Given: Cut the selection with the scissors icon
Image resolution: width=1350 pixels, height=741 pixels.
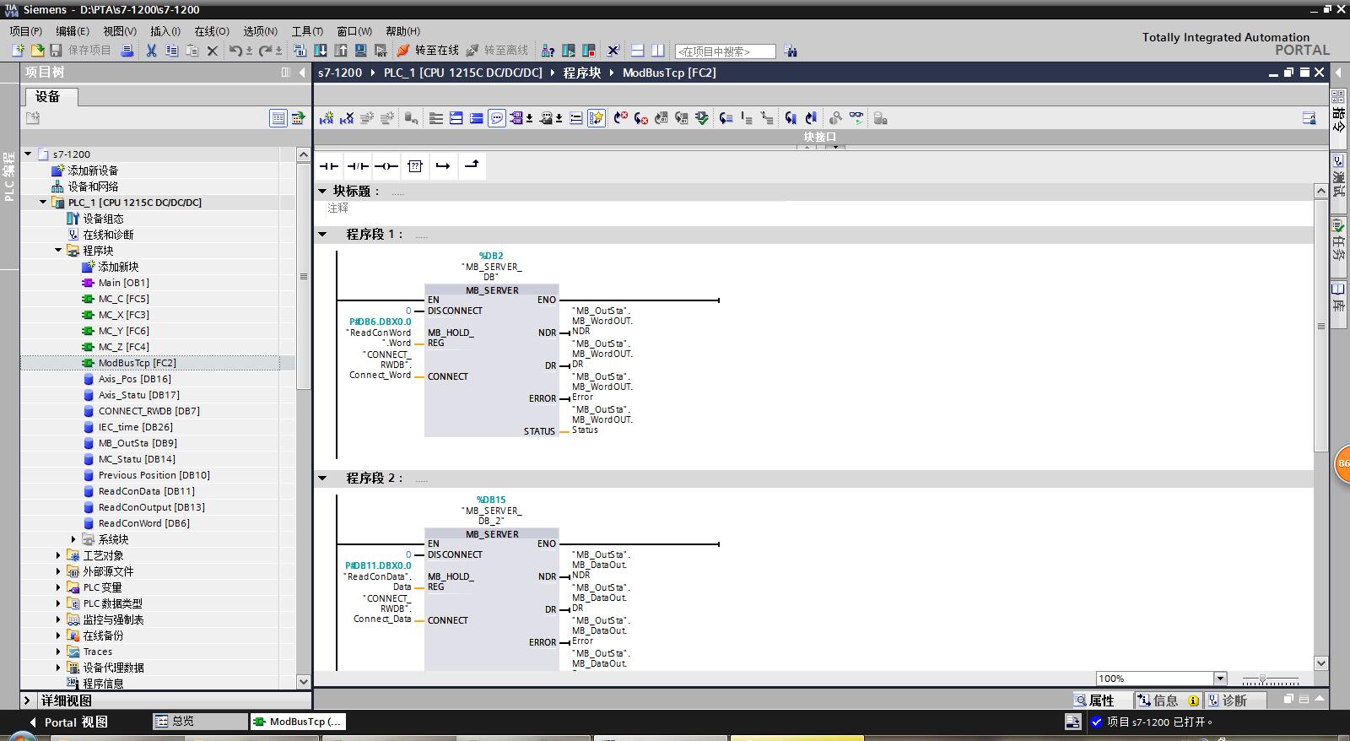Looking at the screenshot, I should (x=152, y=51).
